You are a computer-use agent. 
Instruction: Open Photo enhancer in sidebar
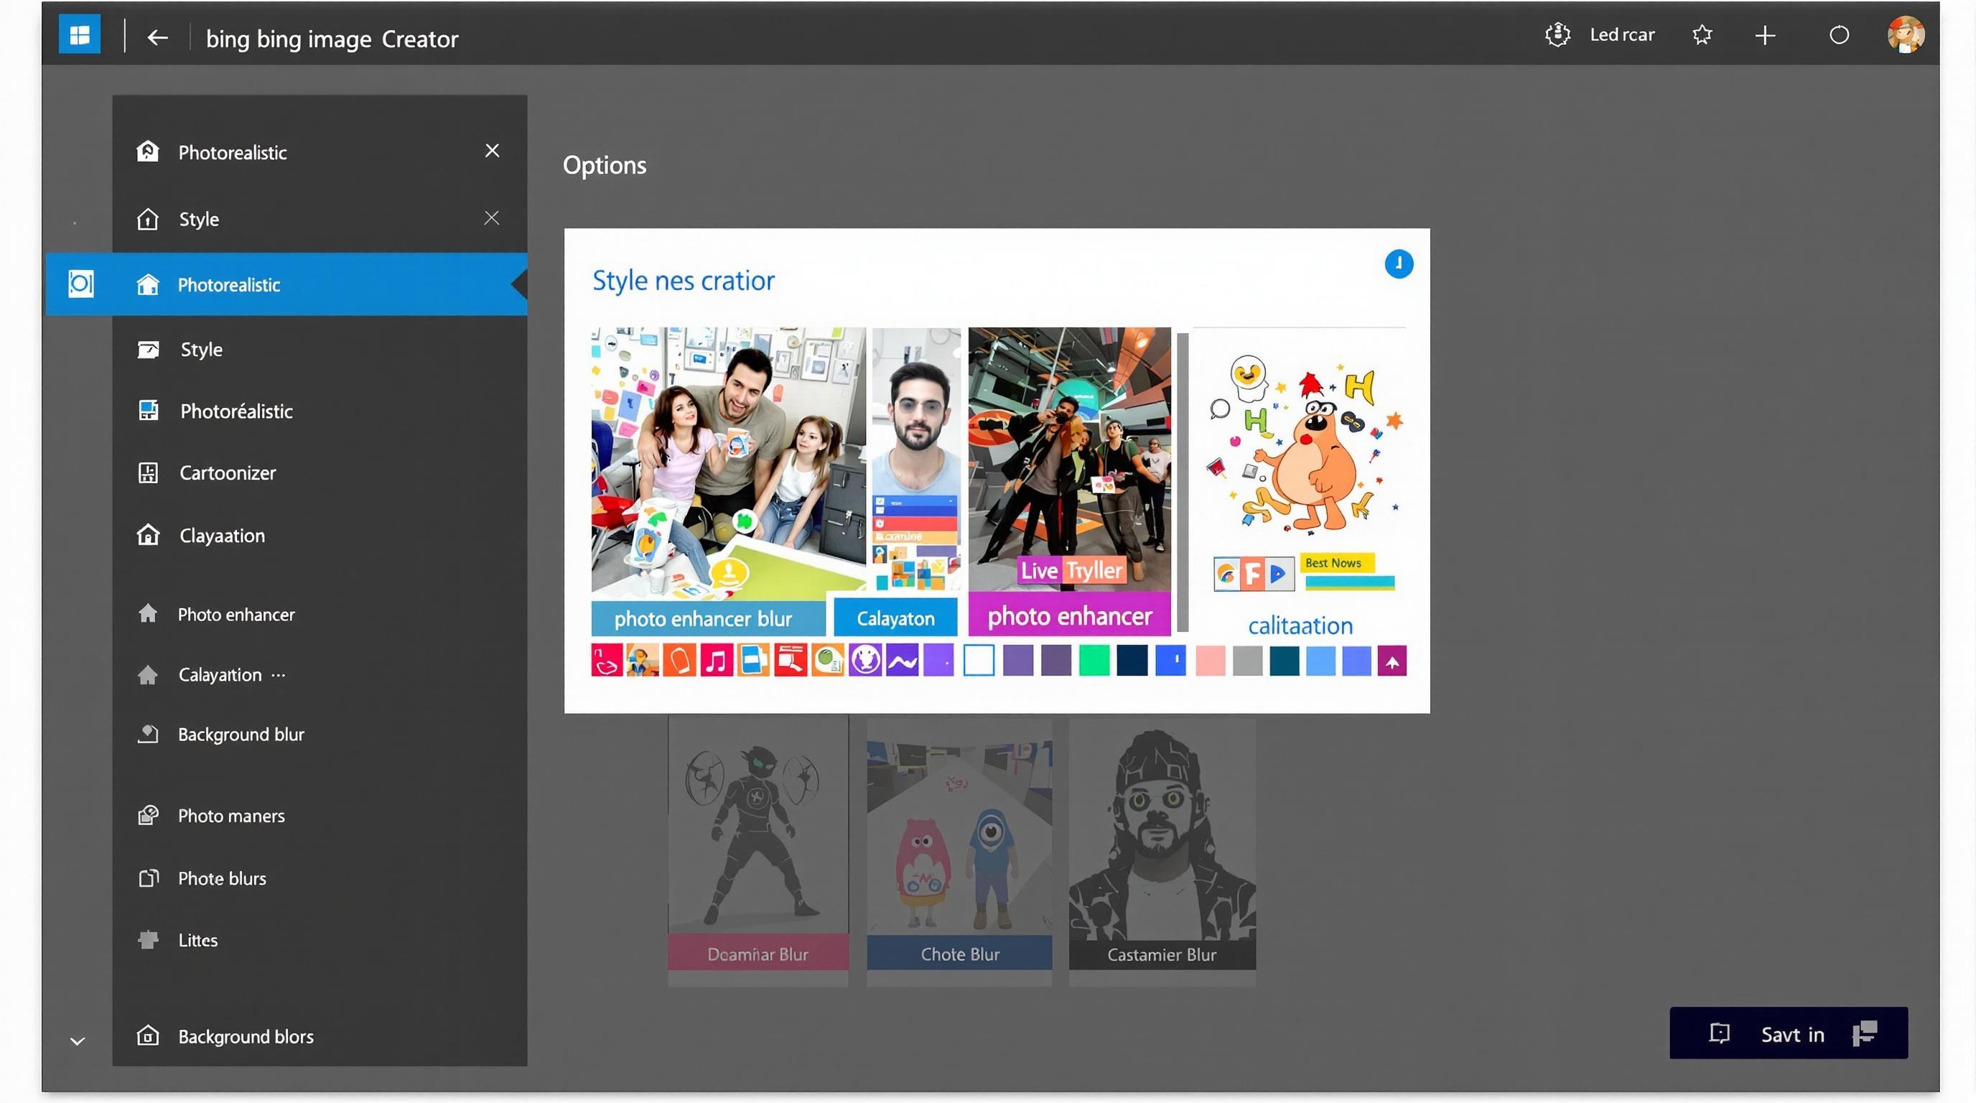coord(236,615)
